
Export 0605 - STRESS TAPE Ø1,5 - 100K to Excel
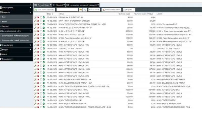tap(44, 90)
